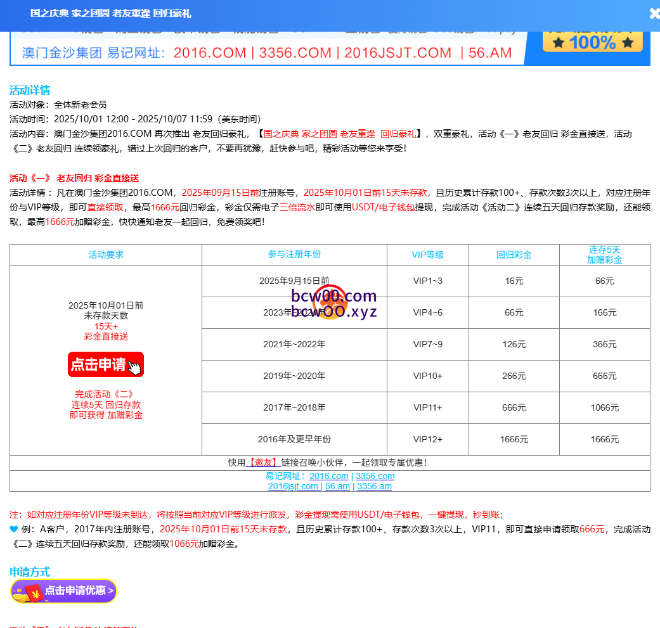The image size is (660, 628).
Task: Open the 2016.com link in the table
Action: click(x=329, y=476)
